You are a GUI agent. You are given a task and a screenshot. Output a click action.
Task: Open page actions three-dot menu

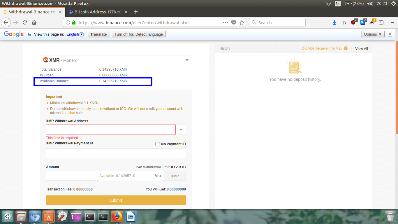coord(226,22)
